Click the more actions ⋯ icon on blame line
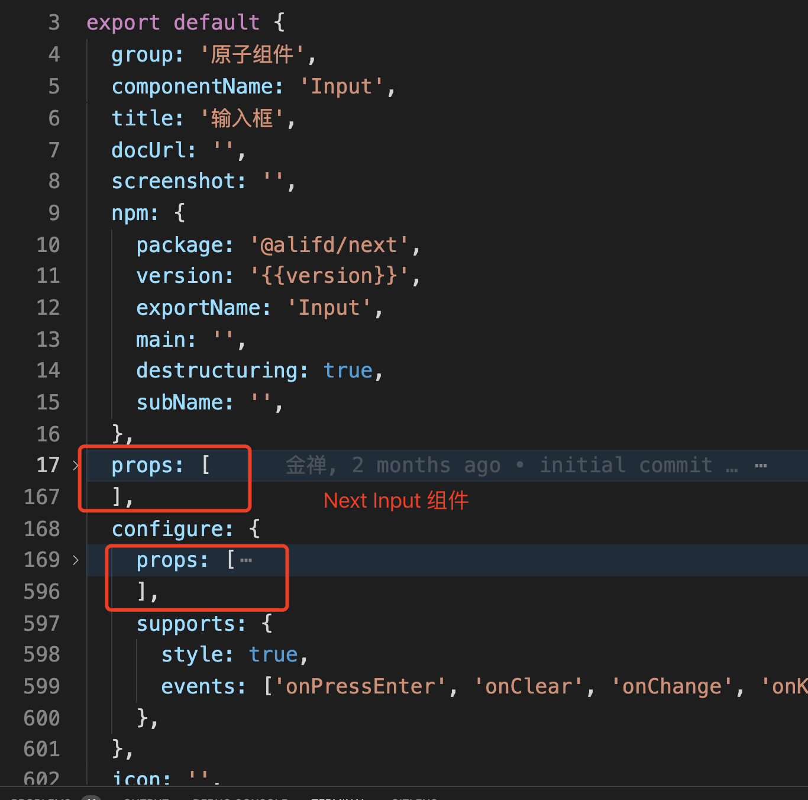 click(x=761, y=465)
